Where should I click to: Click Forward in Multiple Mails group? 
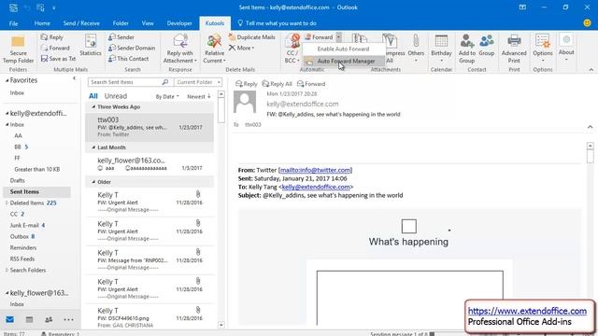[x=55, y=48]
